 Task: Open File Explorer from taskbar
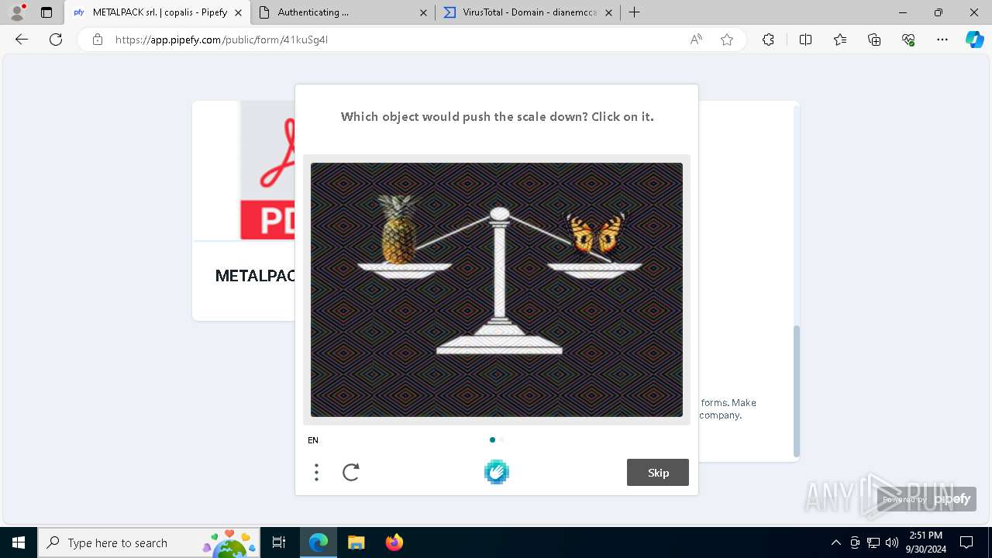[x=356, y=542]
